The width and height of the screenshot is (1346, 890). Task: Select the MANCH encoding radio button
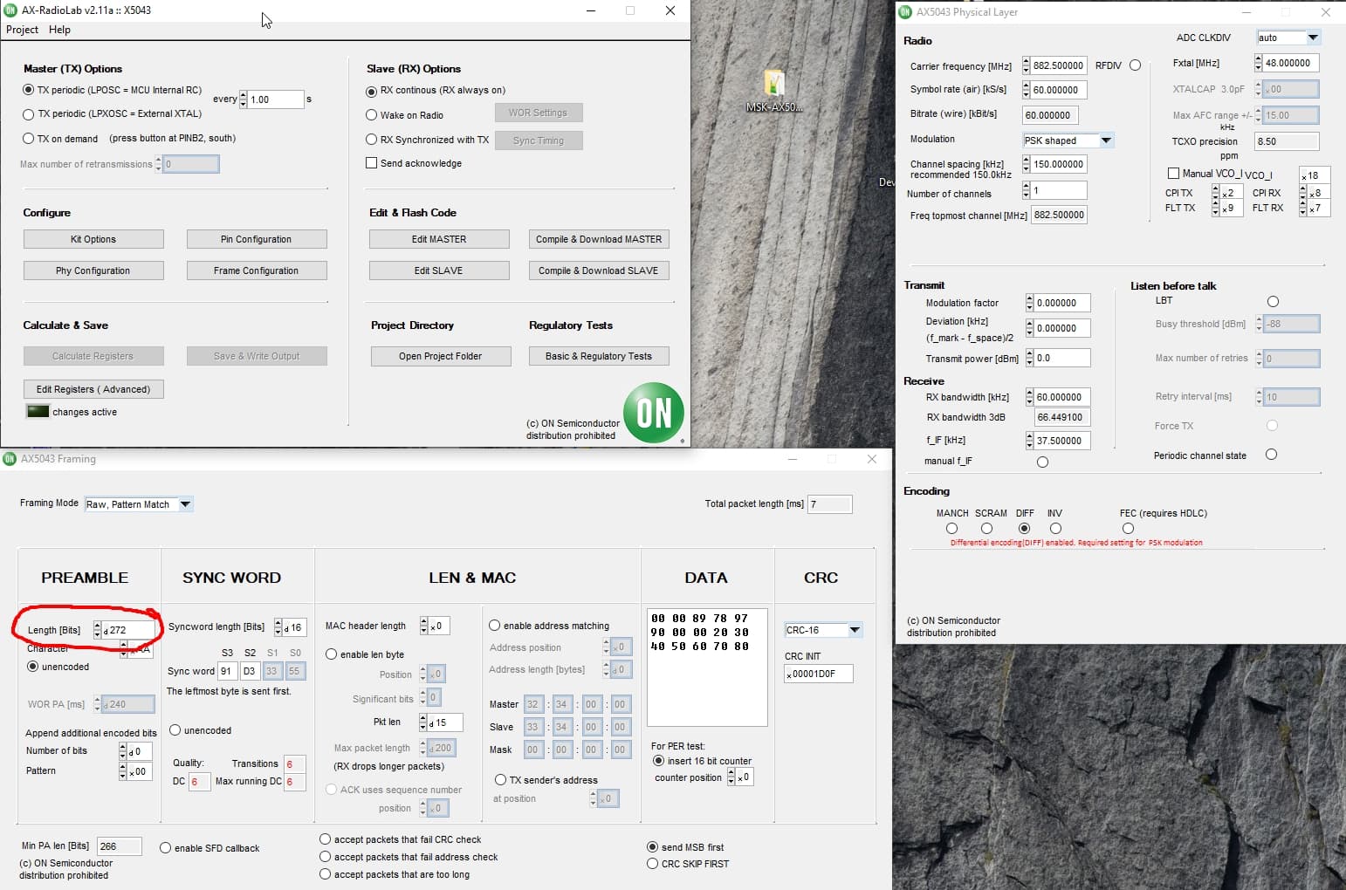point(951,529)
